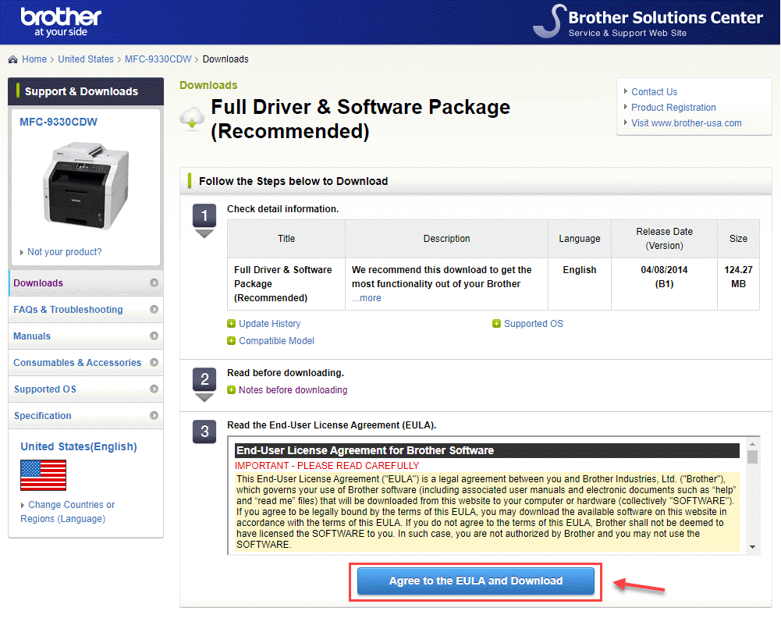Click the arrow icon beside Supported OS
Screen dimensions: 781x636
(x=154, y=389)
